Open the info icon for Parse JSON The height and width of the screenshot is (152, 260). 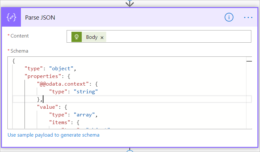point(229,18)
